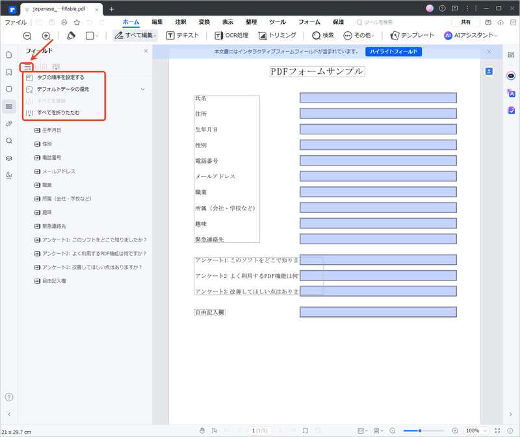Image resolution: width=520 pixels, height=437 pixels.
Task: Toggle the ハイライトフィールド button
Action: (393, 52)
